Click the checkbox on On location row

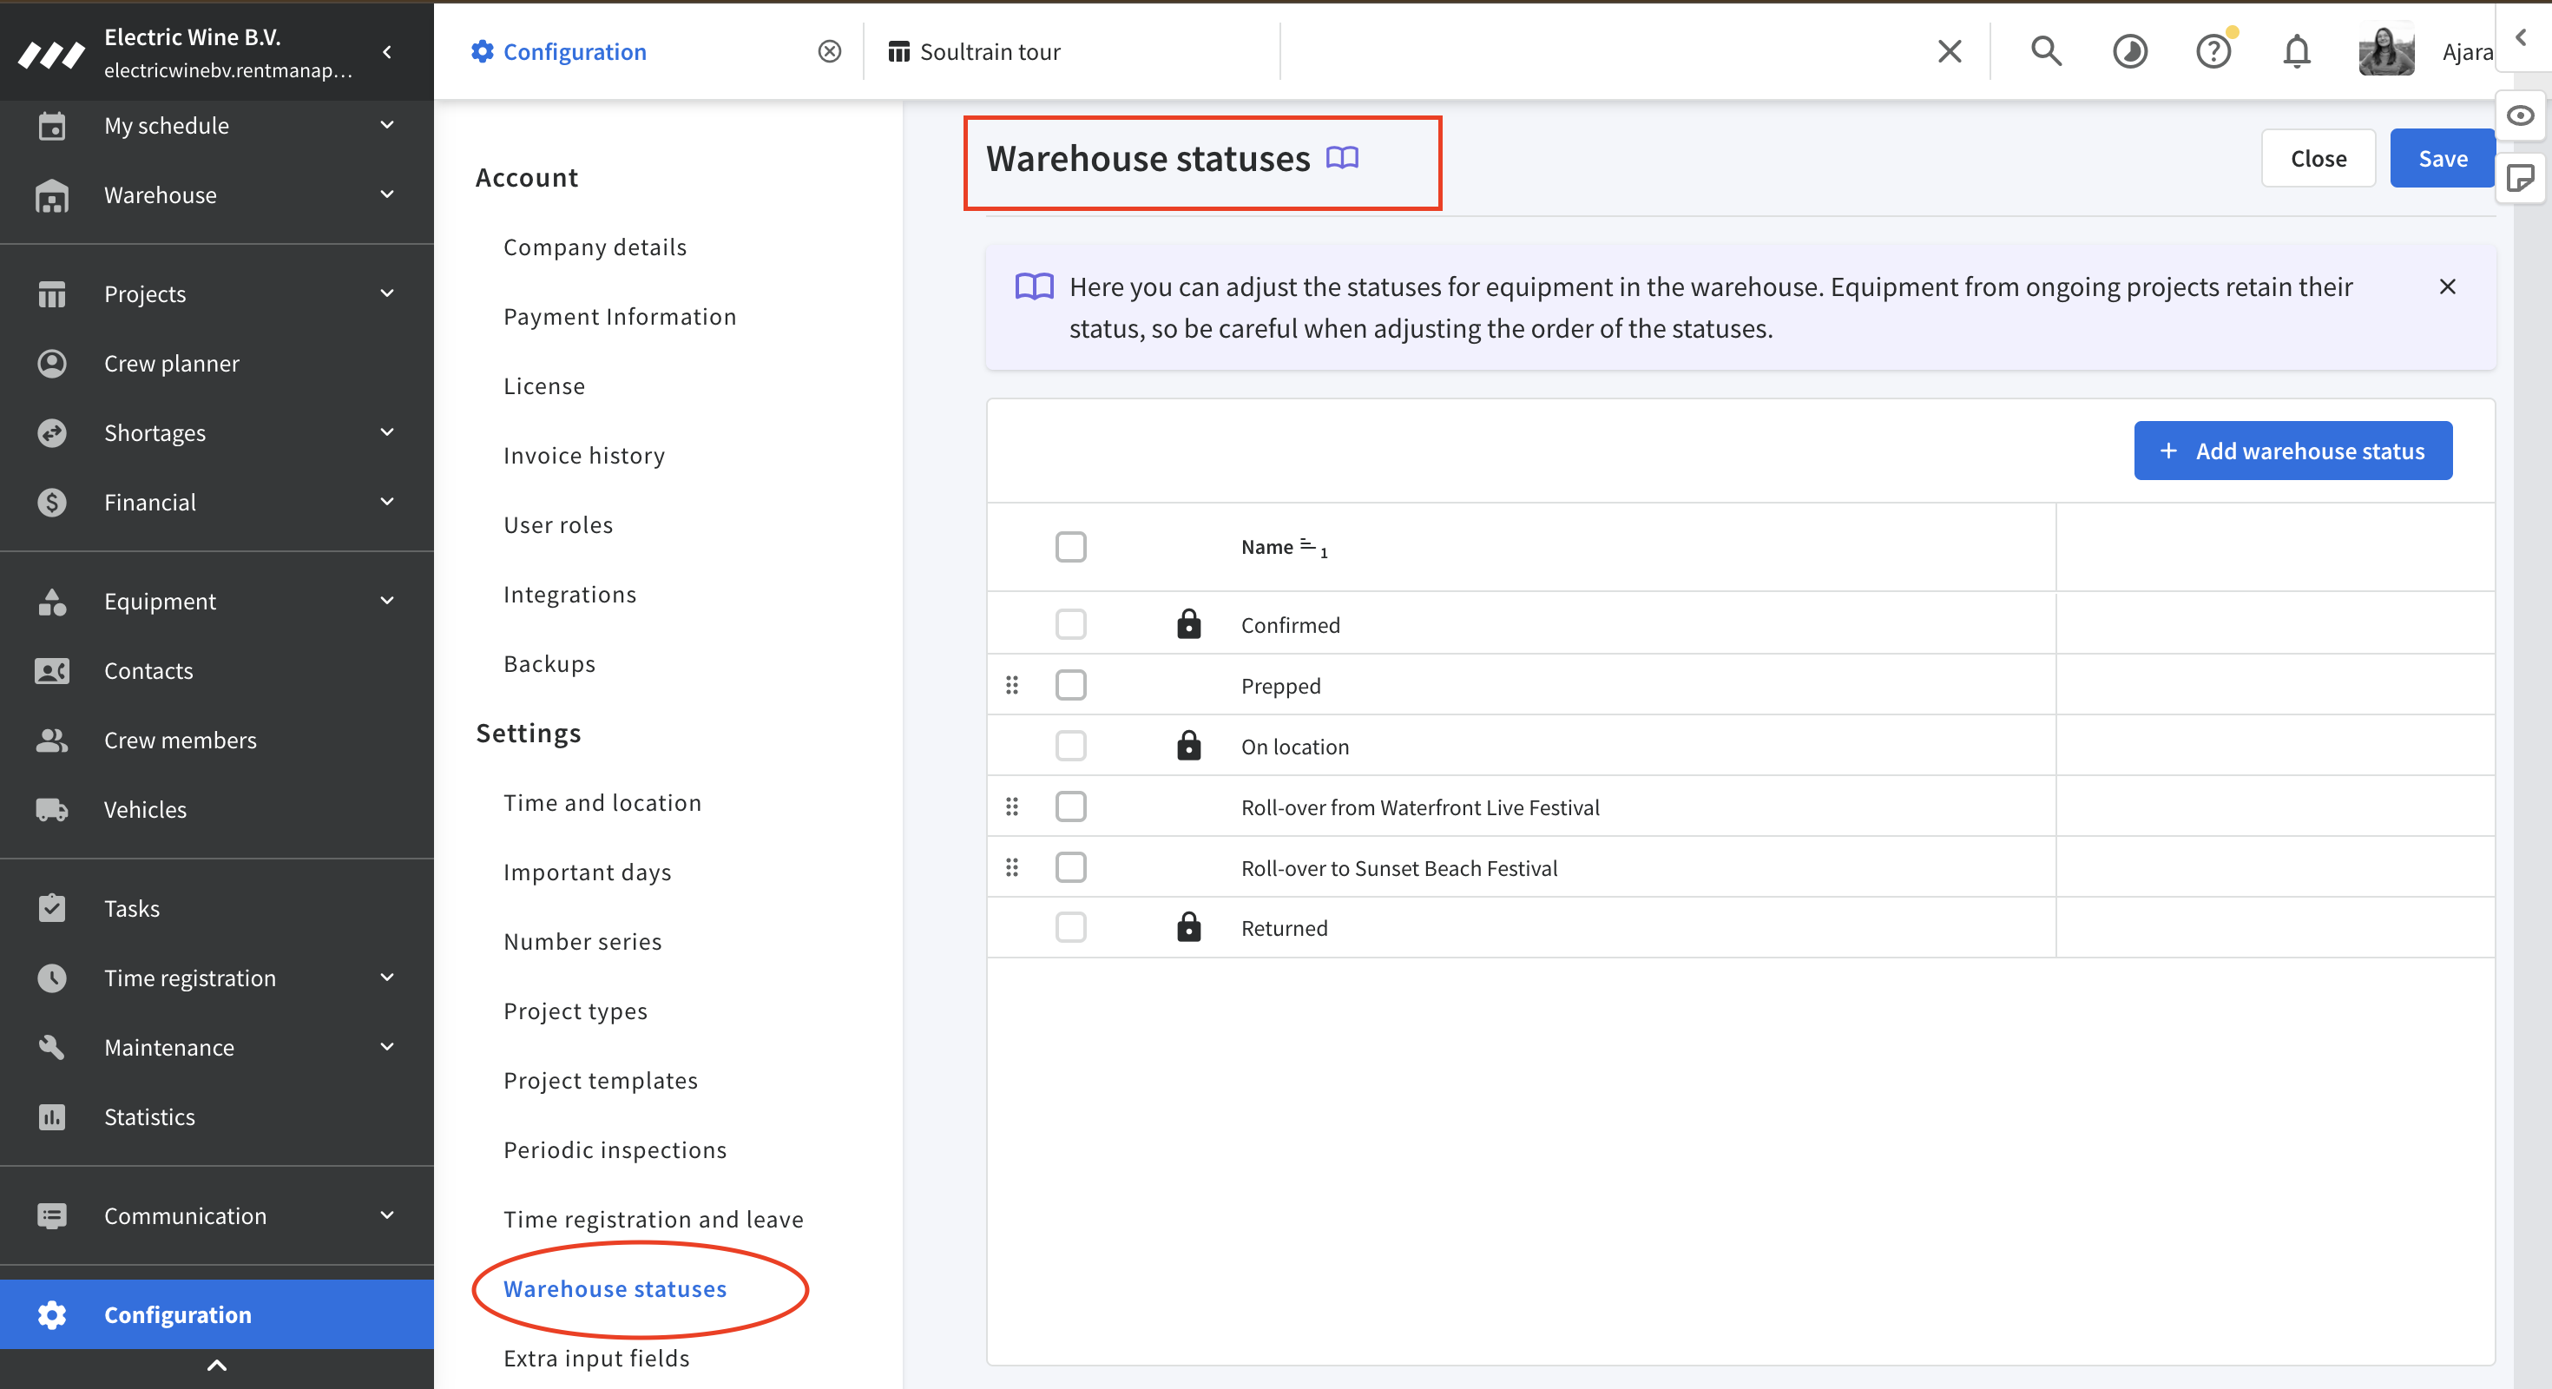[x=1070, y=746]
